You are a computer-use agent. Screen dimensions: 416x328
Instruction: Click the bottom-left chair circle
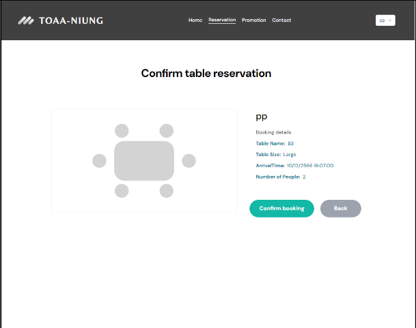(x=122, y=191)
